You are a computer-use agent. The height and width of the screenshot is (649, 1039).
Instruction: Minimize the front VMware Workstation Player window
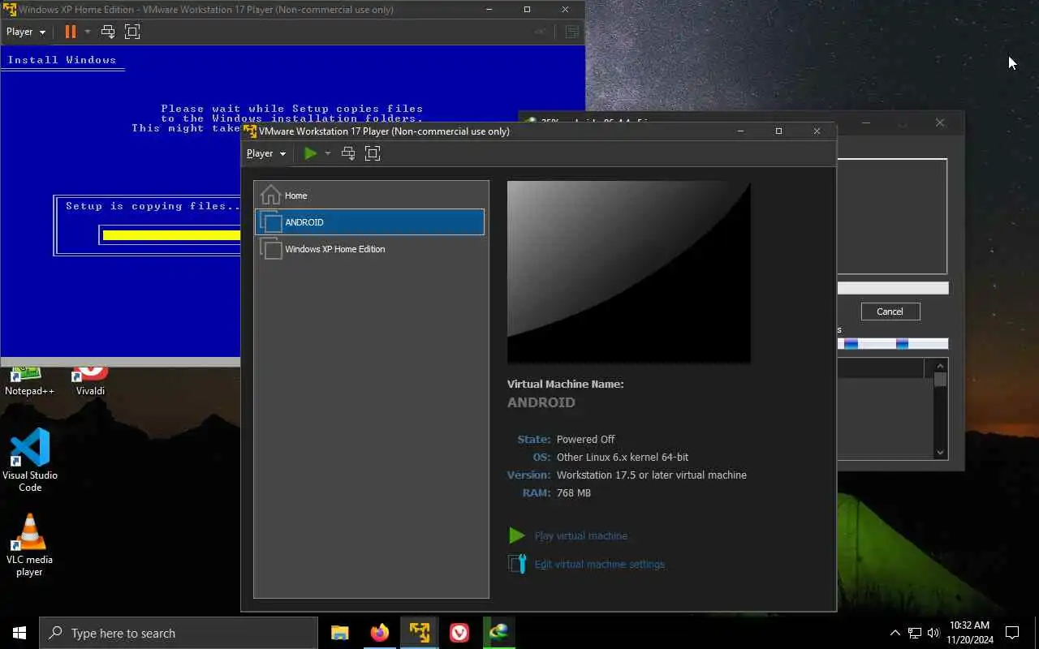tap(740, 131)
